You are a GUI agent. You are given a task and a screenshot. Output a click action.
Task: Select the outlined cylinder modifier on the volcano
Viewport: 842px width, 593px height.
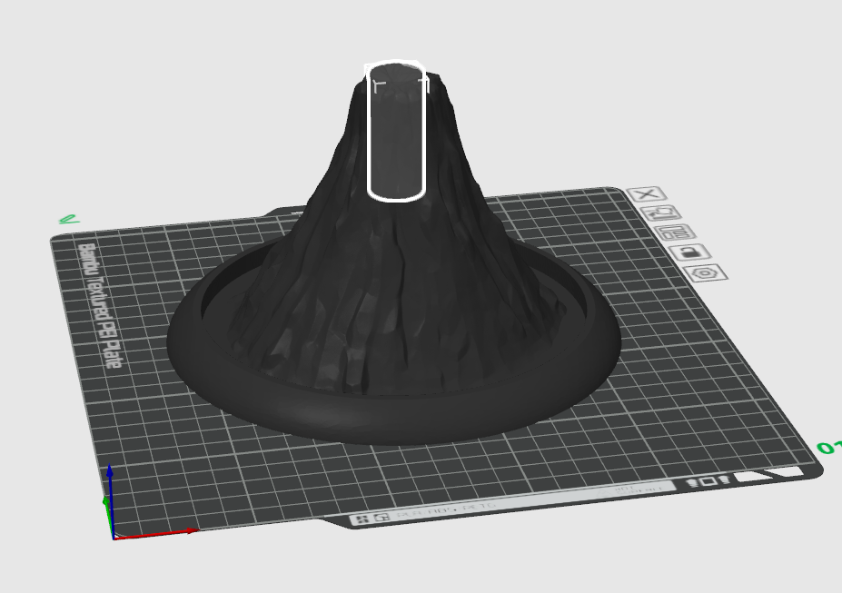coord(396,131)
